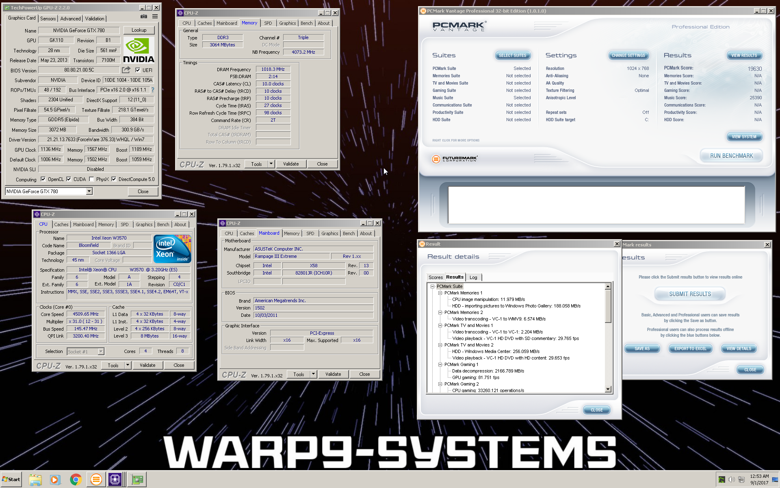Click the results list scroll down arrow
Screen dimensions: 780x488
tap(608, 390)
